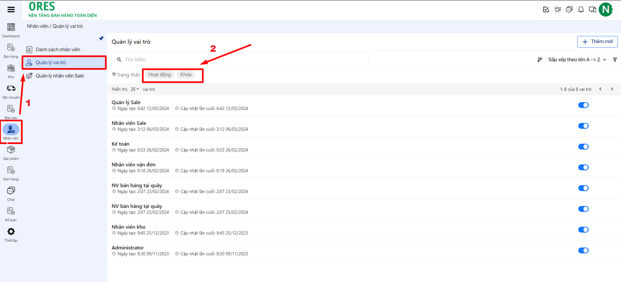Screen dimensions: 621x288
Task: Disable the Quản lý Sale role toggle
Action: coord(583,105)
